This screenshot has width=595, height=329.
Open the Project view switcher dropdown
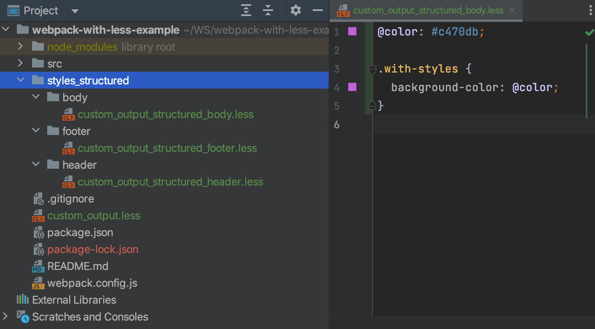[75, 11]
